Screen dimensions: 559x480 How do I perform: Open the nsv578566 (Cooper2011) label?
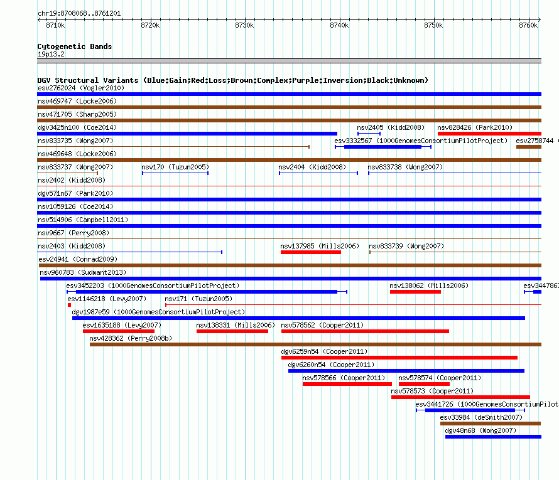[344, 378]
